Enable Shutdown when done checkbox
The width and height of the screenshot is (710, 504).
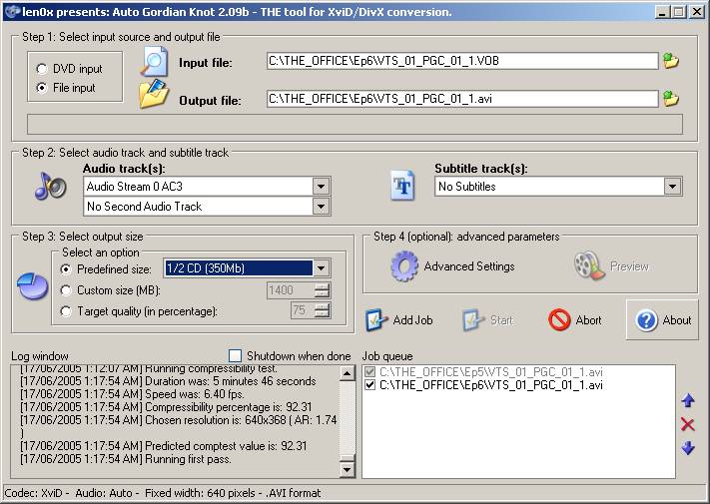tap(235, 356)
